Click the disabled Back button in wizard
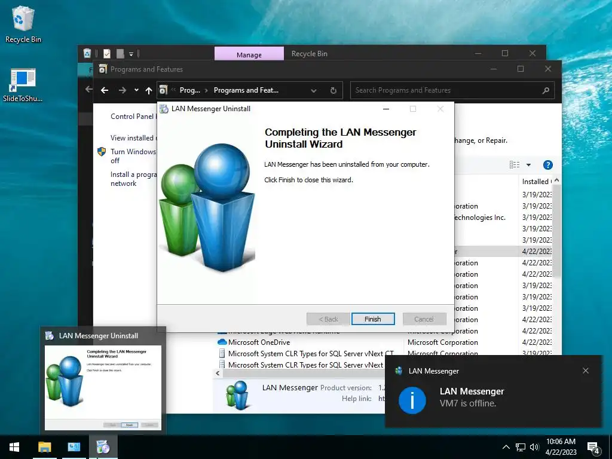 (328, 319)
